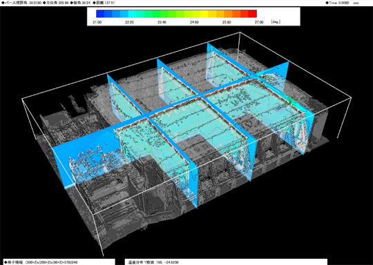Select the red swatch at the legend's end

pos(253,14)
